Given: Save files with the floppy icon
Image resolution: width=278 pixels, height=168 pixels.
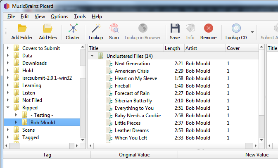Looking at the screenshot, I should [x=175, y=28].
